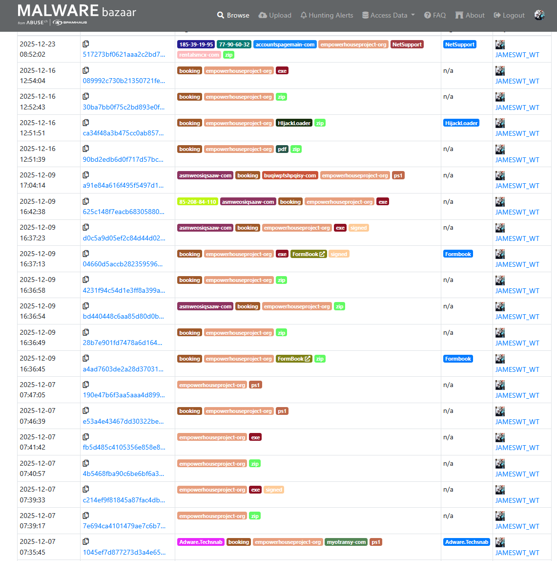The height and width of the screenshot is (561, 557).
Task: Copy hash of 517273bf0621aaa2c2bd7 sample
Action: (86, 44)
